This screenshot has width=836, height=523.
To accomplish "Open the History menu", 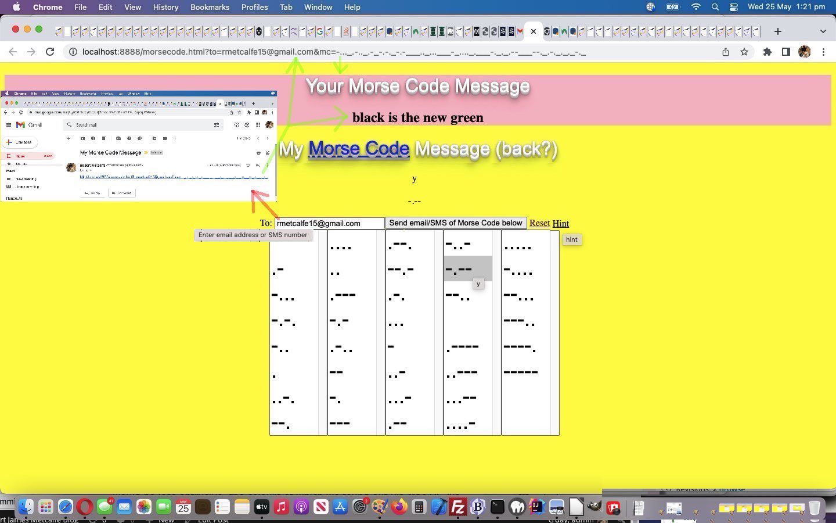I will click(x=165, y=7).
